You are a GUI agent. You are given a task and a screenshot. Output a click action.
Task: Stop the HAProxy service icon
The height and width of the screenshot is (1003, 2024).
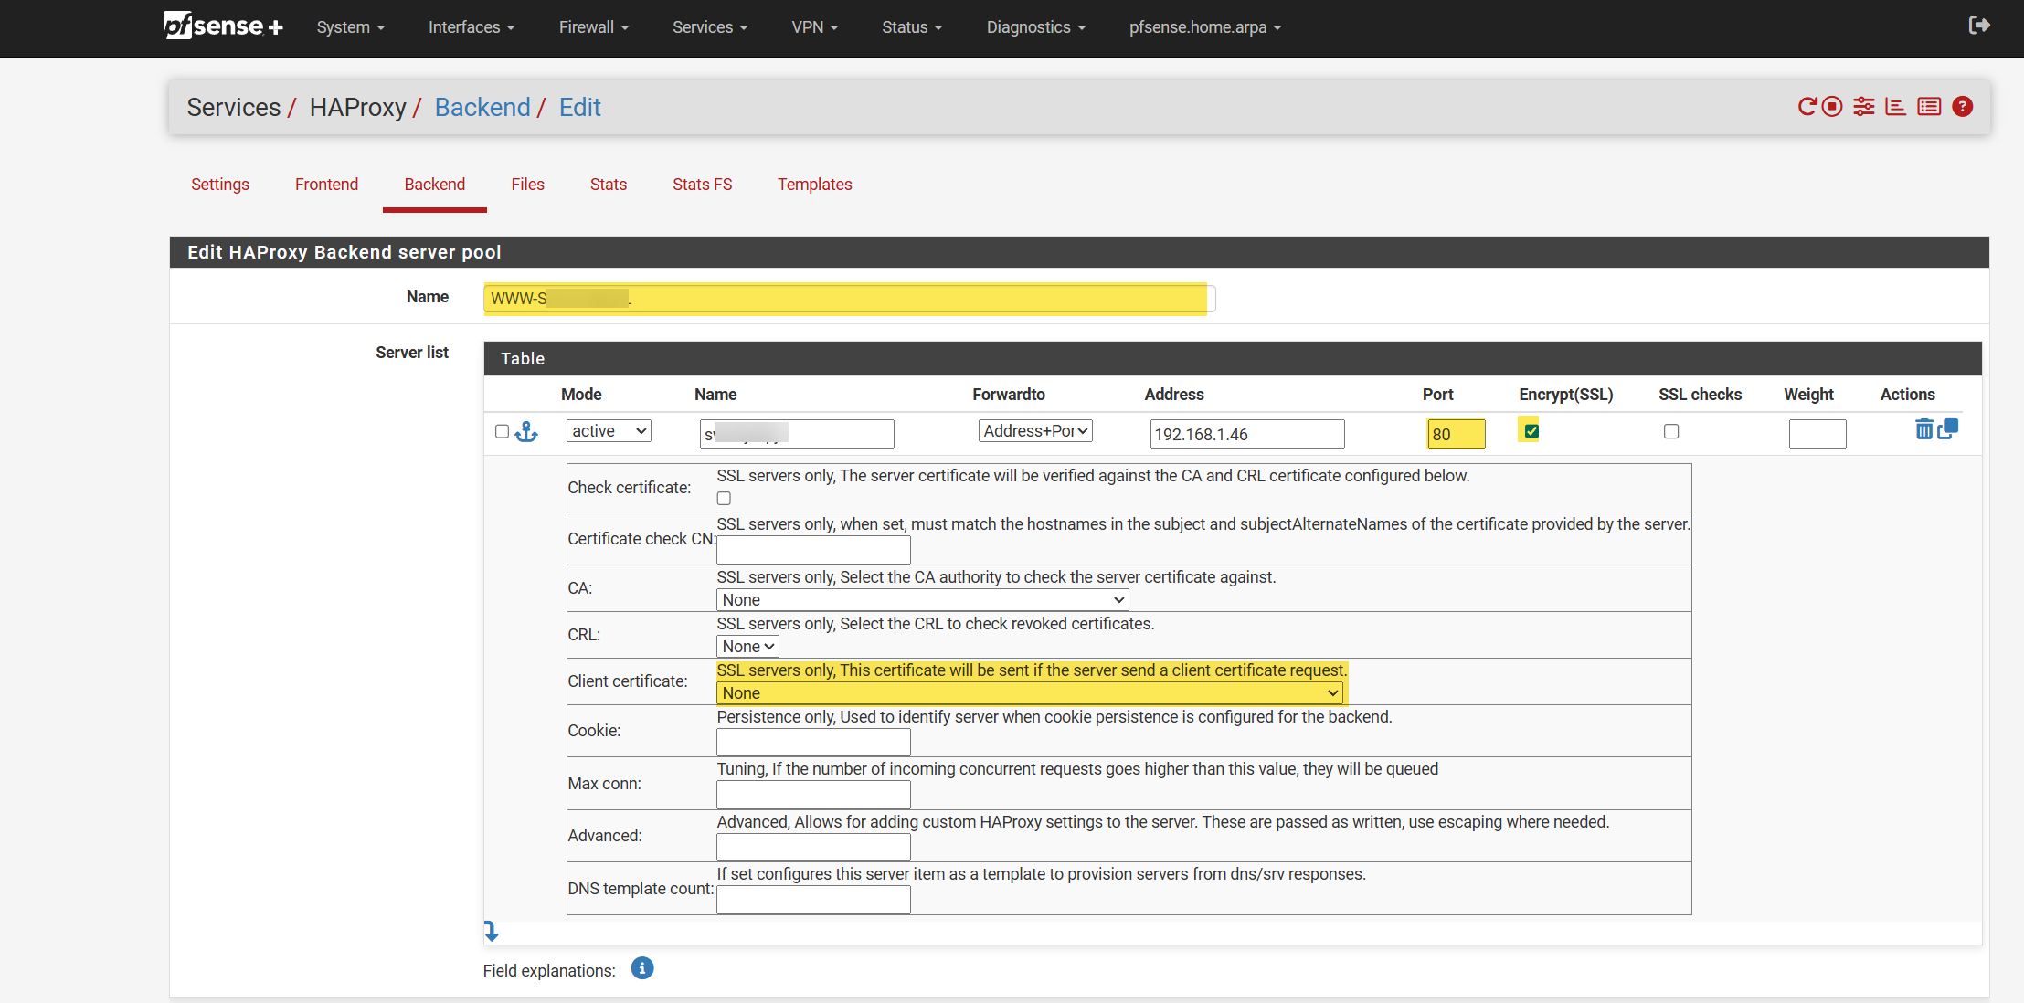point(1832,107)
